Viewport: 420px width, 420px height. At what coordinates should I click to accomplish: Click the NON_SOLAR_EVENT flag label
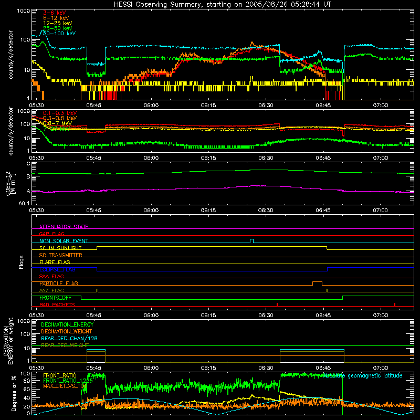tap(64, 241)
